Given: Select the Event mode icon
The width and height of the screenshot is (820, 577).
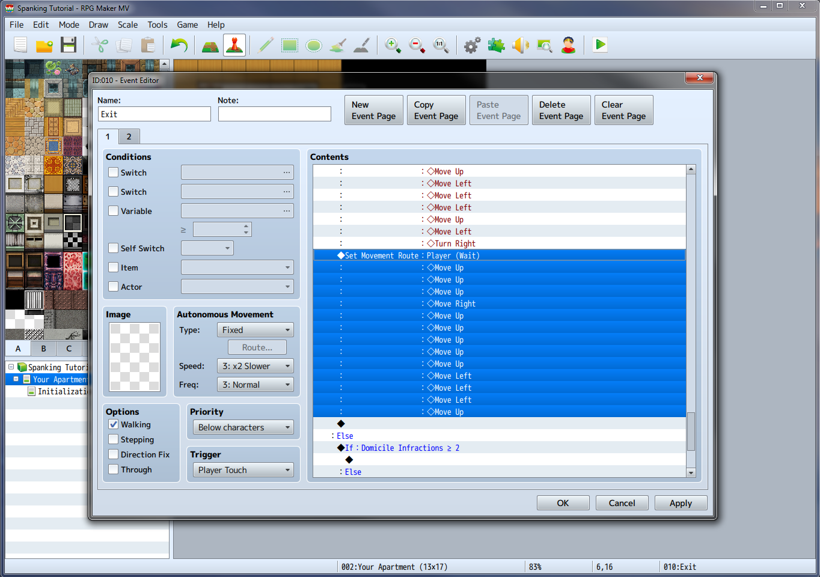Looking at the screenshot, I should 234,45.
